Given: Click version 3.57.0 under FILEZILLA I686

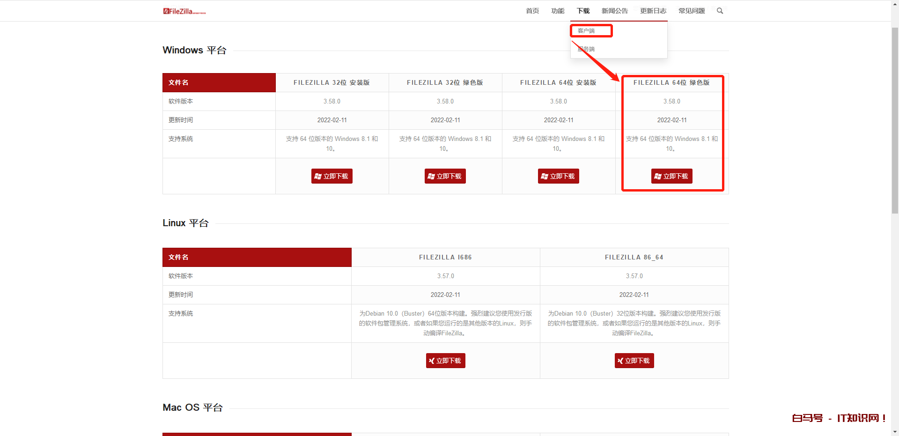Looking at the screenshot, I should (446, 276).
